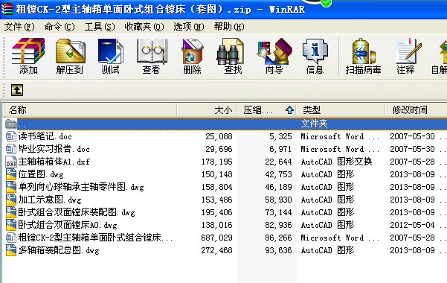Select file 加工示意图.dwg

50,200
